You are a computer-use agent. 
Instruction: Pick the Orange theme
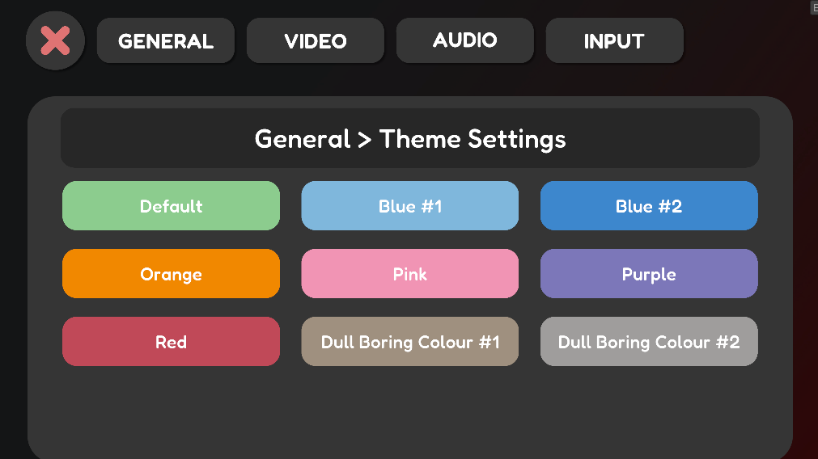[171, 274]
